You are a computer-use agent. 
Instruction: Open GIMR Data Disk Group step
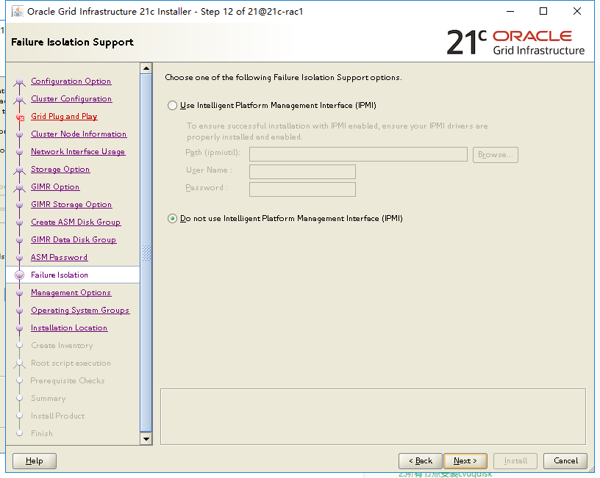coord(74,239)
